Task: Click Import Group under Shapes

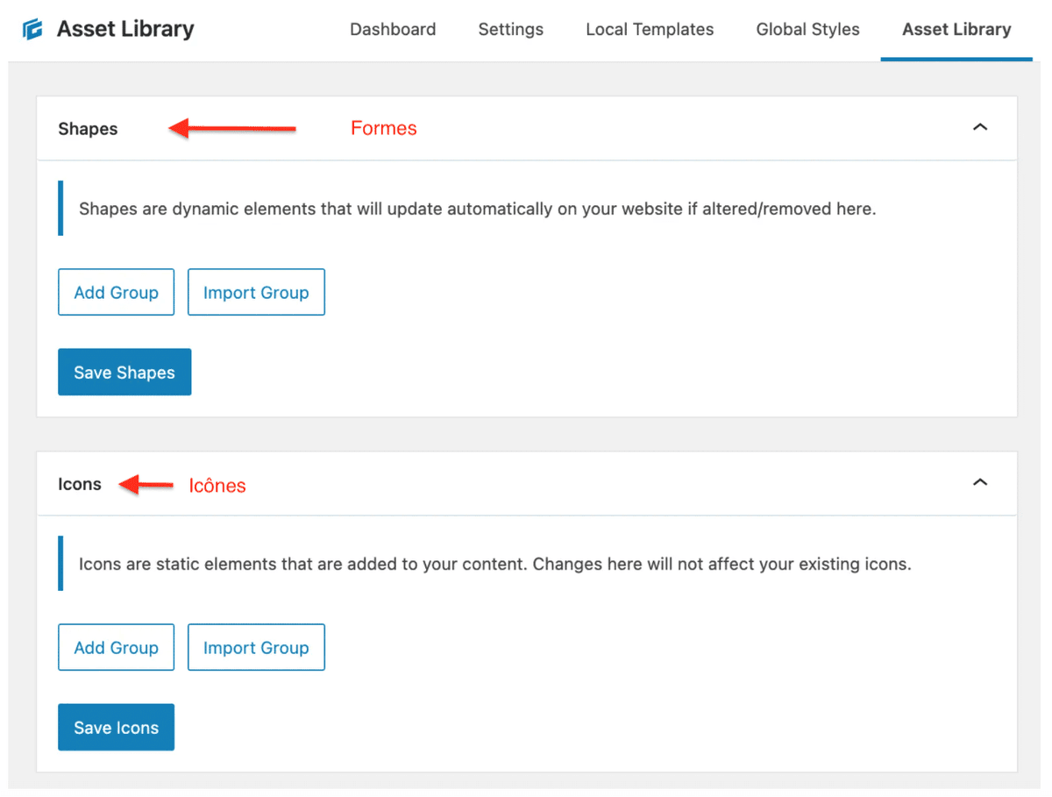Action: 256,292
